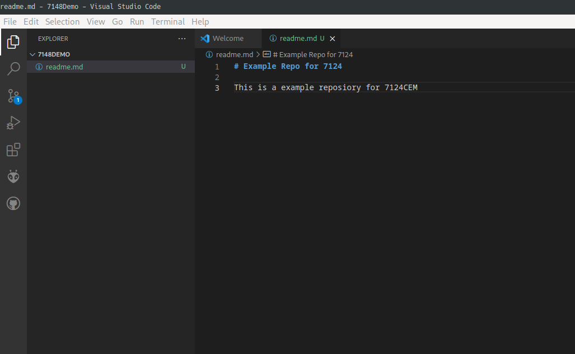Open the GitHub view icon
The height and width of the screenshot is (354, 575).
click(x=13, y=203)
